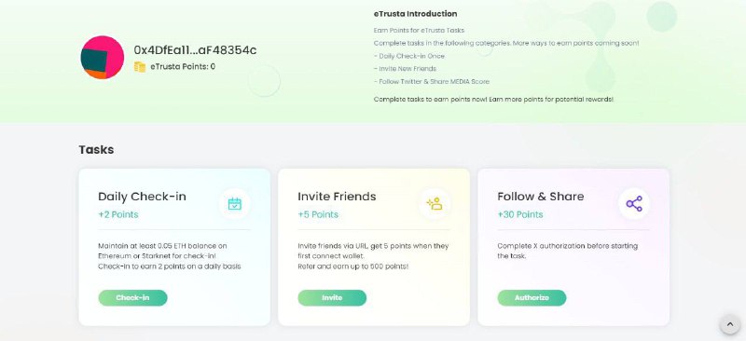The height and width of the screenshot is (341, 746).
Task: Click the +30 Points text
Action: click(x=520, y=214)
